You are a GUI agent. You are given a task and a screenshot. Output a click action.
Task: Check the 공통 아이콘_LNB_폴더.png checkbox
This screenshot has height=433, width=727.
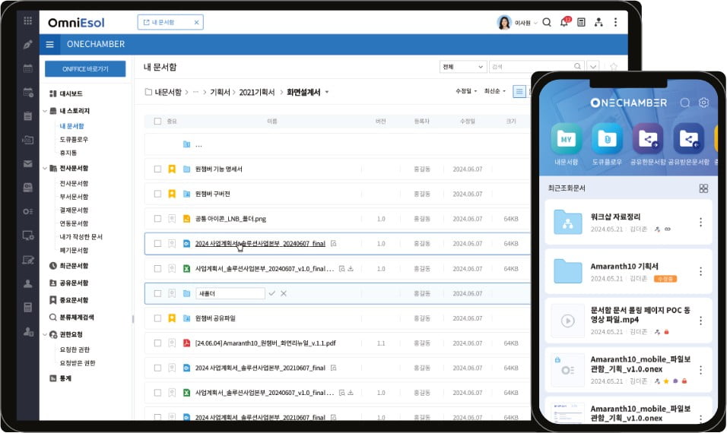pos(157,219)
